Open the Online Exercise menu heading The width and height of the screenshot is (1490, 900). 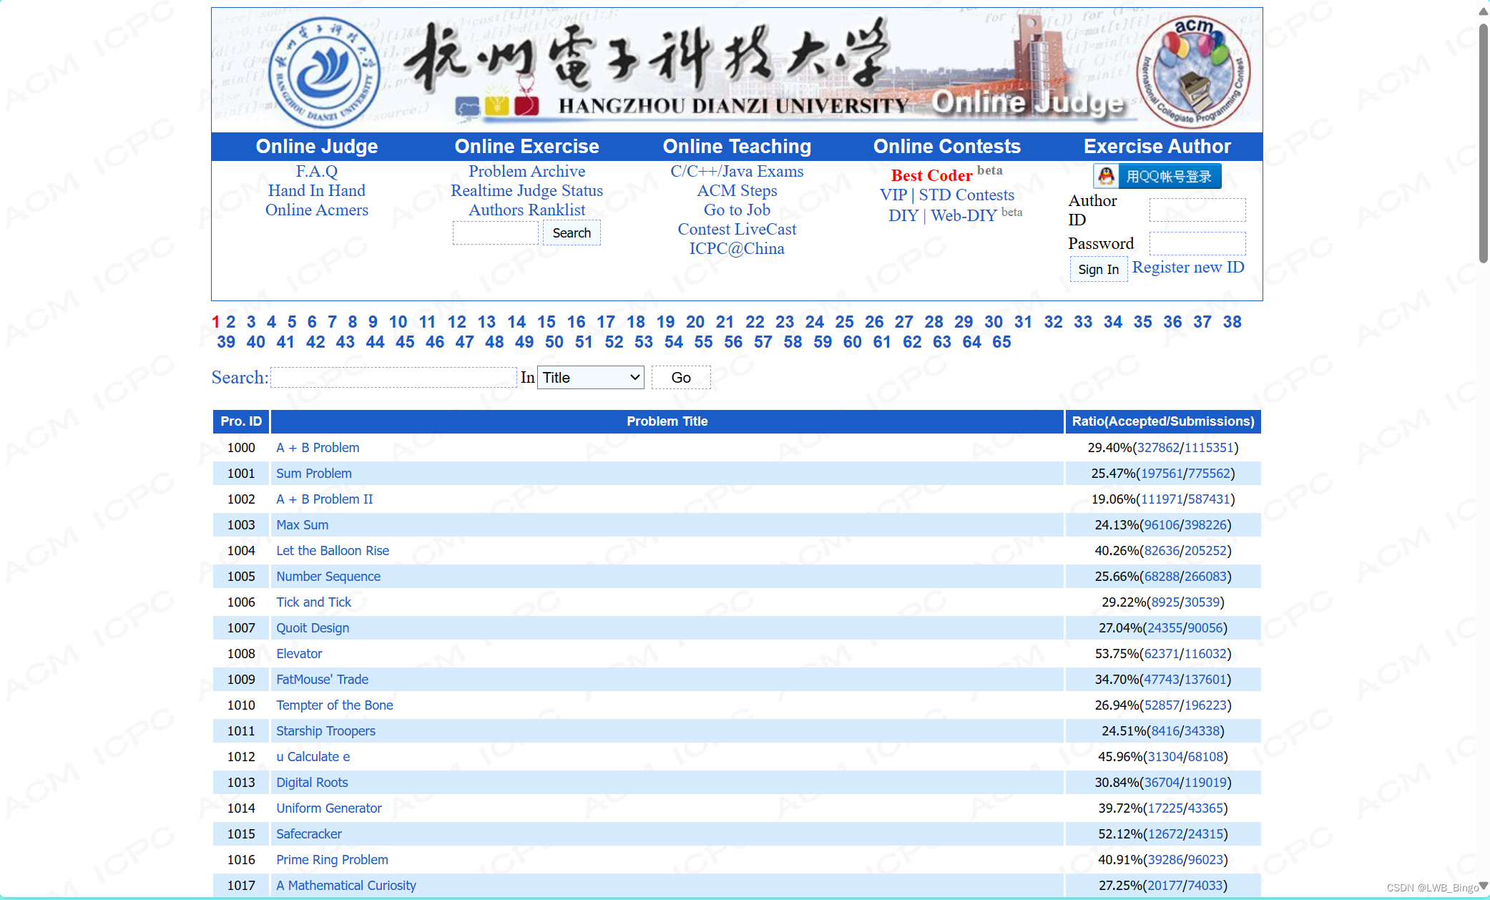(526, 147)
